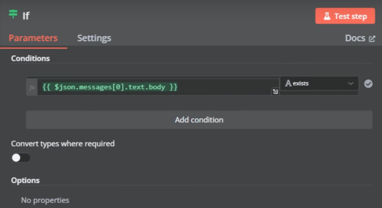The width and height of the screenshot is (382, 208).
Task: Click the Options section heading
Action: pos(25,180)
